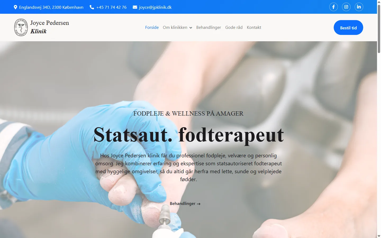Email joyce@jpklinik.dk link
The image size is (381, 238).
click(x=155, y=7)
